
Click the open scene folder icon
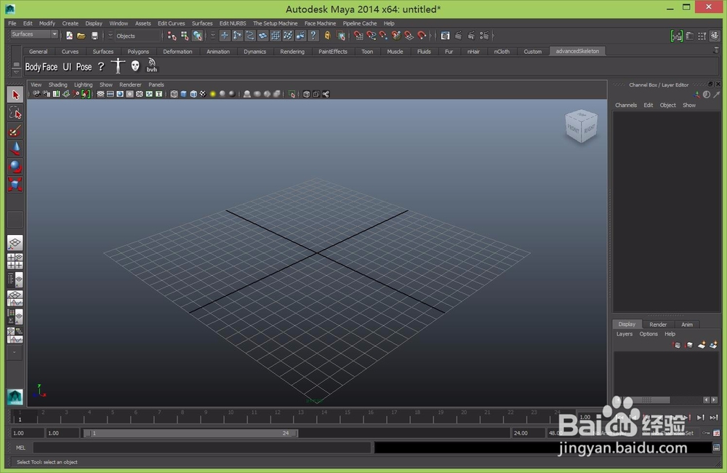(x=81, y=36)
